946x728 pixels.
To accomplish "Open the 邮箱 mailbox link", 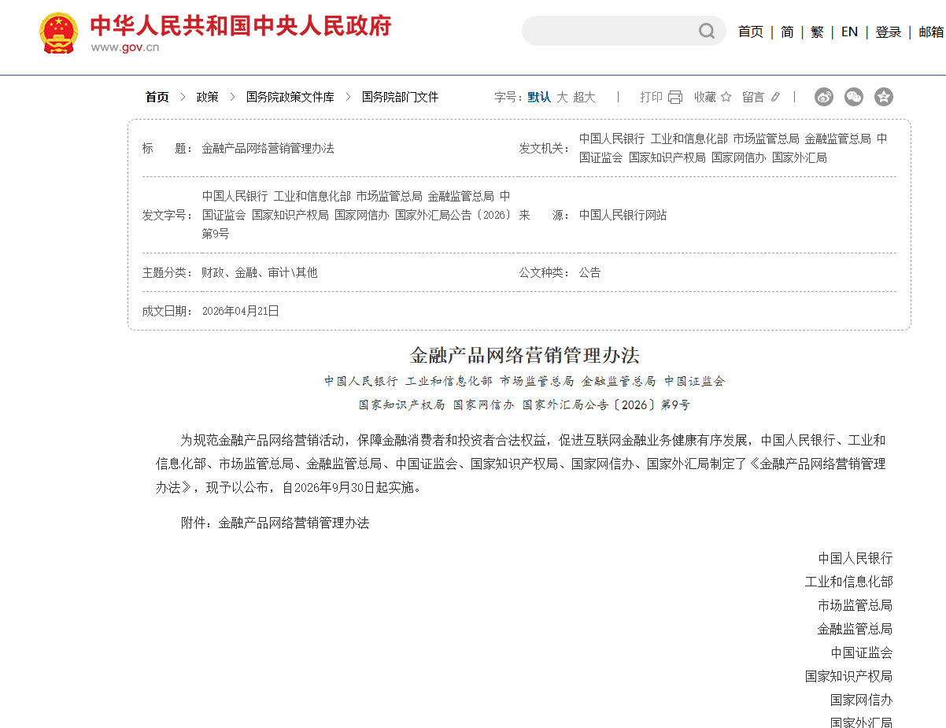I will 931,31.
